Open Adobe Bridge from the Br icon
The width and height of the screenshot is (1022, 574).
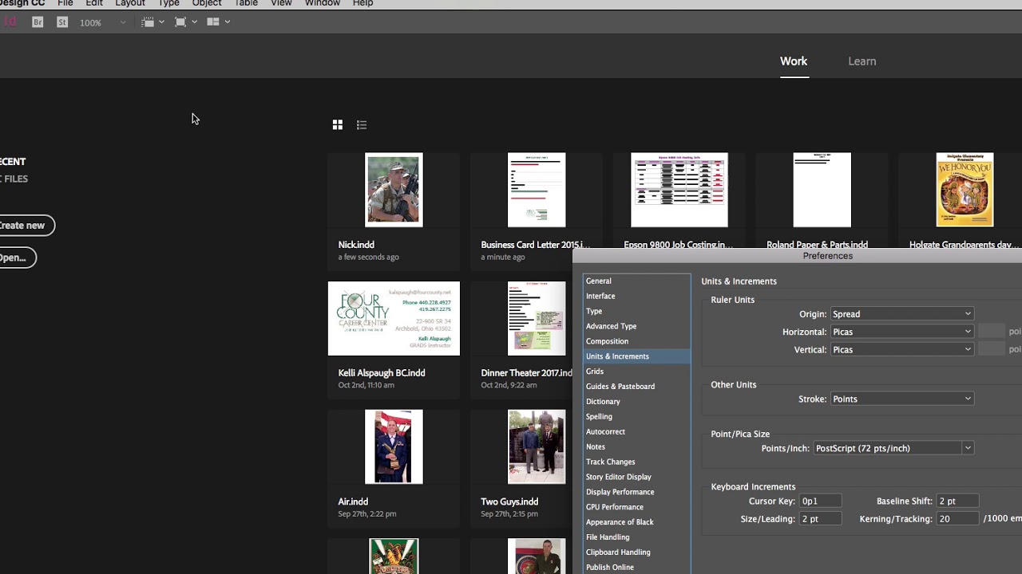[38, 22]
